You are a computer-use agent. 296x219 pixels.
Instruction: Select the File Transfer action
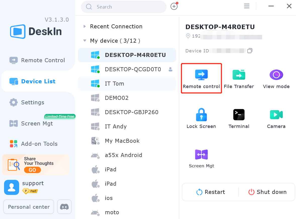pyautogui.click(x=239, y=78)
